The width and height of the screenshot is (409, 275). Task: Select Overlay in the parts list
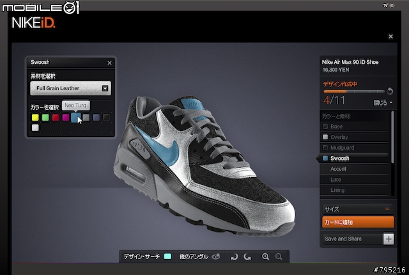[355, 137]
